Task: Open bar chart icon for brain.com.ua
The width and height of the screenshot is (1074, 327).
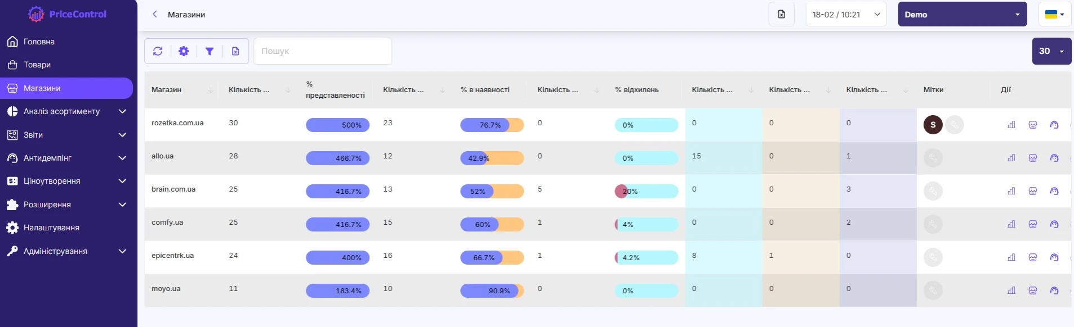Action: pos(1011,191)
